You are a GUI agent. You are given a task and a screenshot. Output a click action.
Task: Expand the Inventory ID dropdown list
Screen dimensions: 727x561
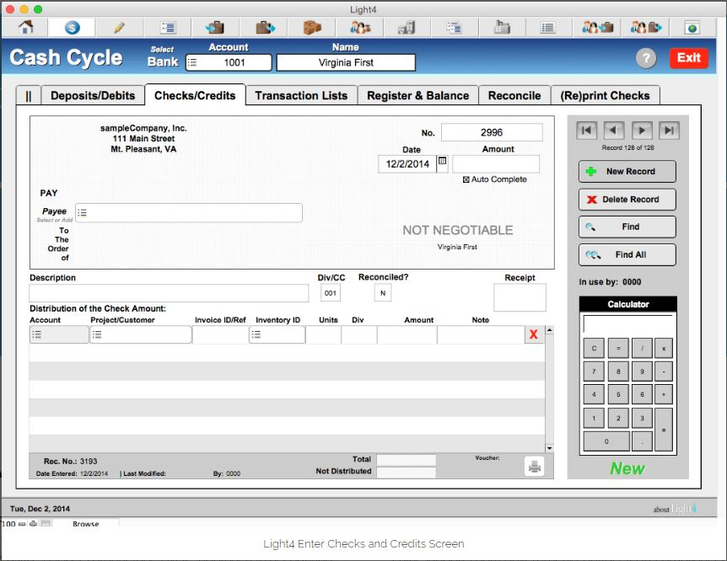point(256,334)
